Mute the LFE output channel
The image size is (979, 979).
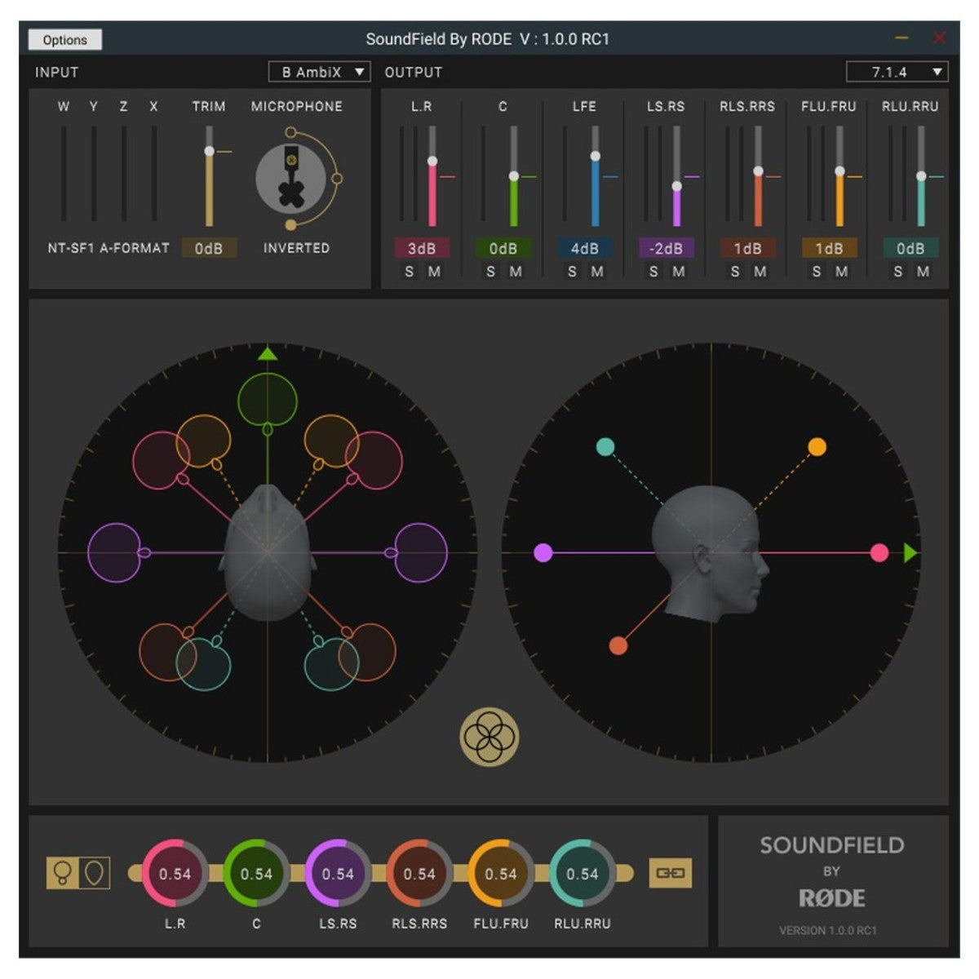click(x=597, y=272)
